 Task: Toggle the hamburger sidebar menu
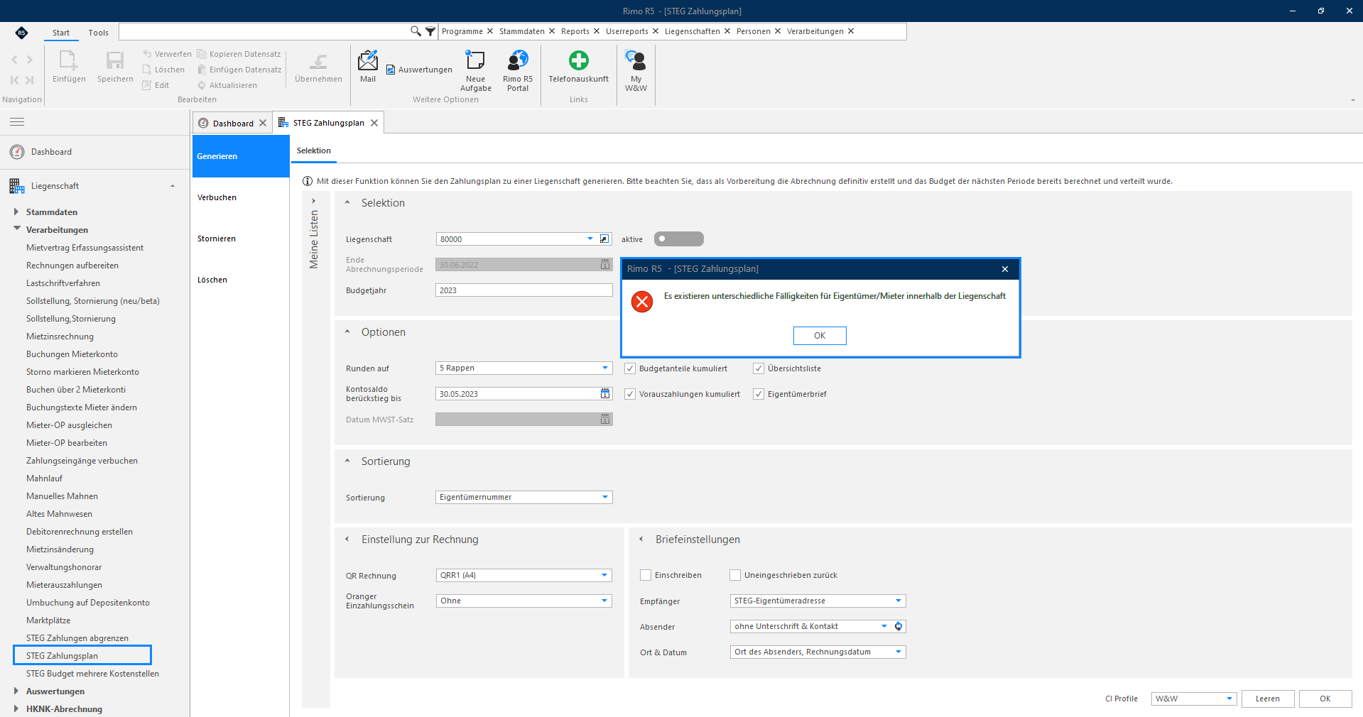coord(17,122)
